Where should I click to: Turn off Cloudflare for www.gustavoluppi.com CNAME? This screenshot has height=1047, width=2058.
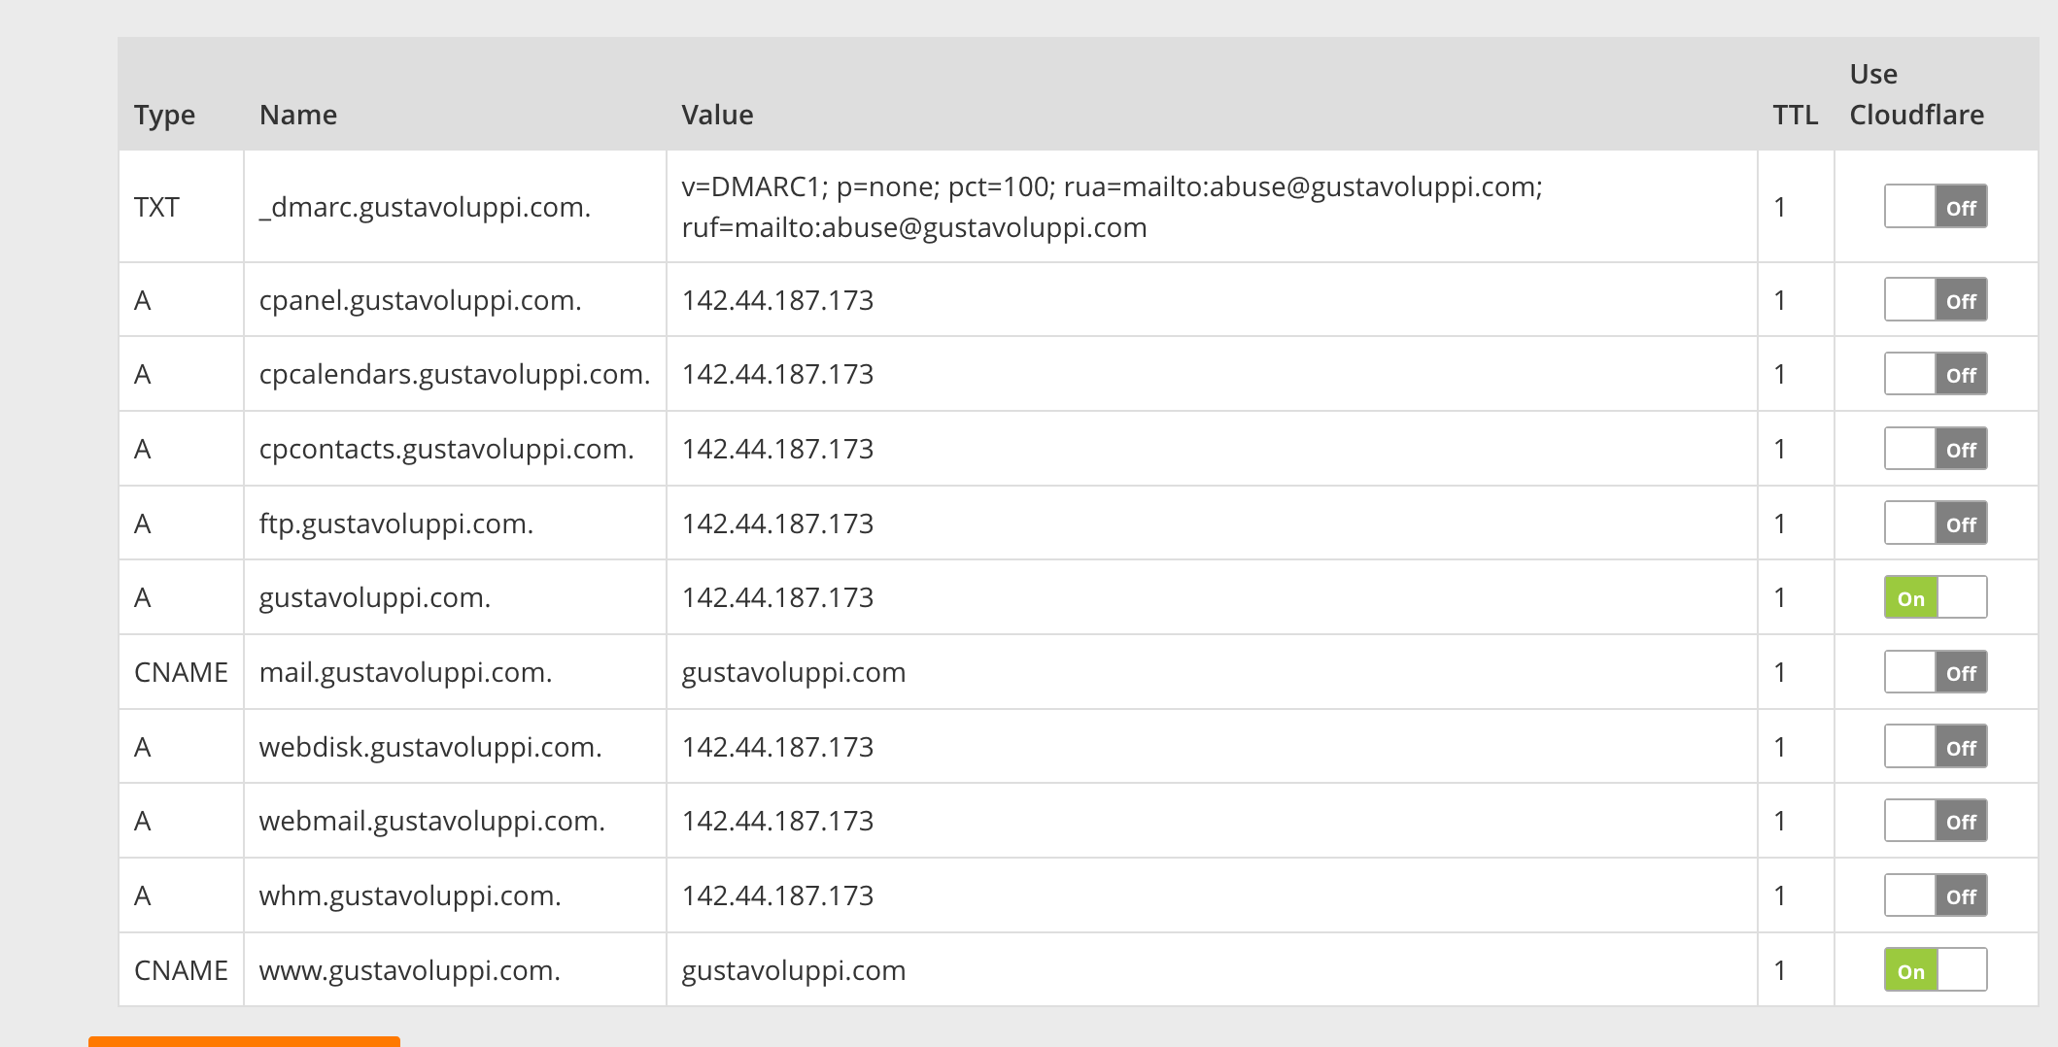[x=1935, y=970]
